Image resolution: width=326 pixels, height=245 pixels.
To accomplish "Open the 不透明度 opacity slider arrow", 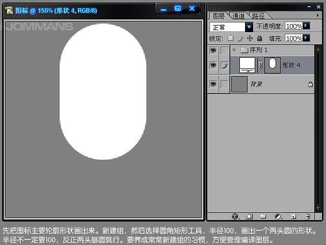I will (x=306, y=26).
